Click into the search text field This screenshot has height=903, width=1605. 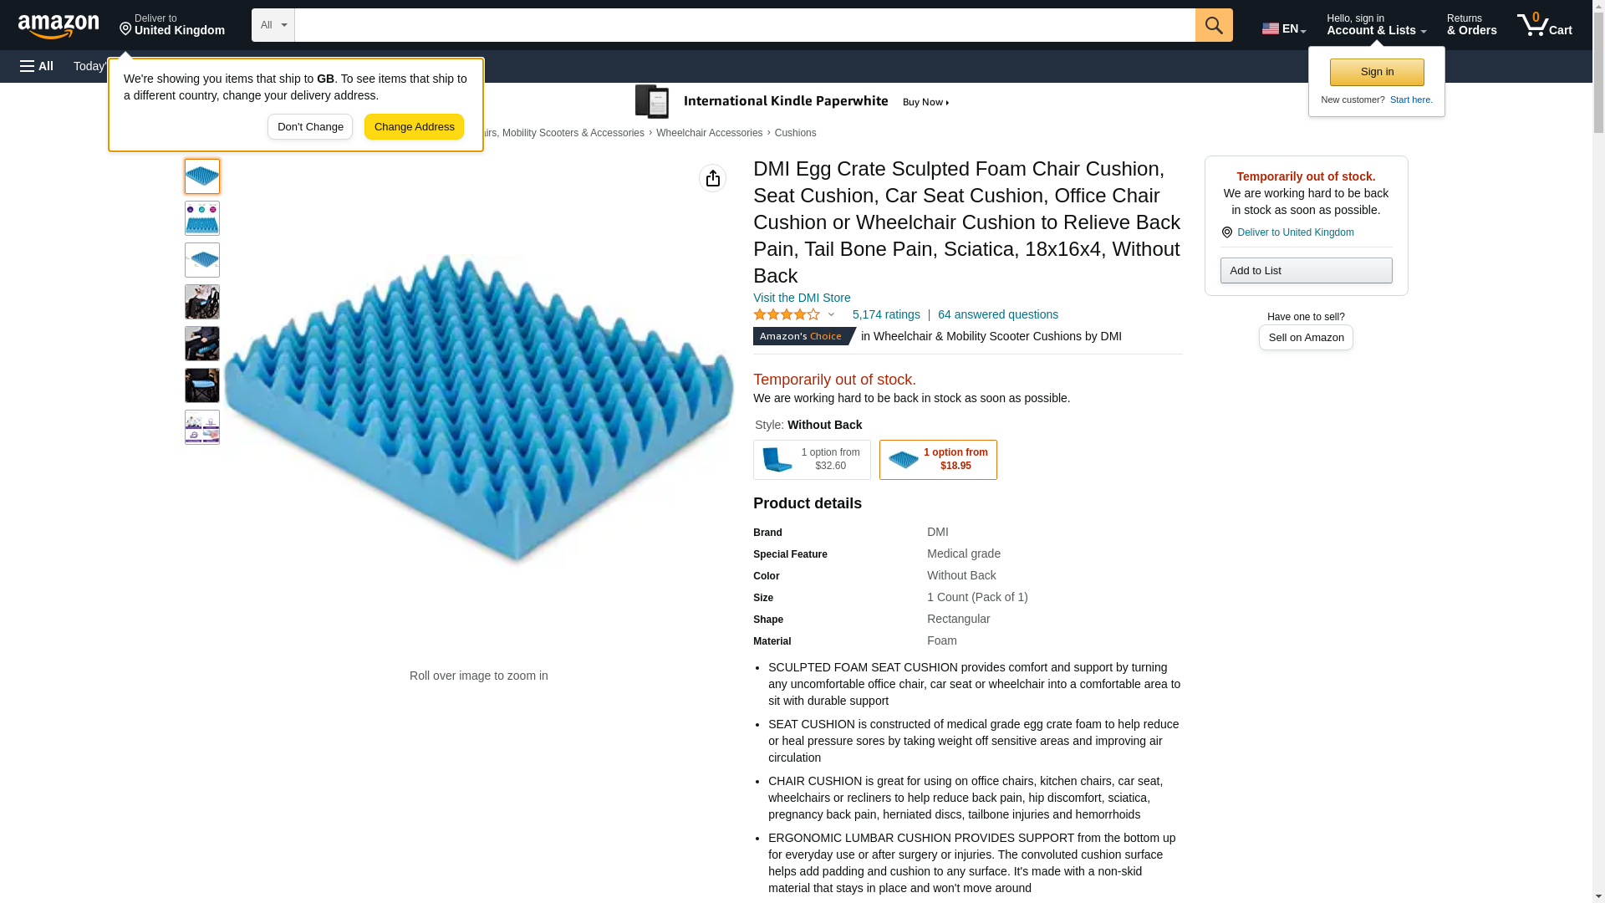tap(744, 25)
